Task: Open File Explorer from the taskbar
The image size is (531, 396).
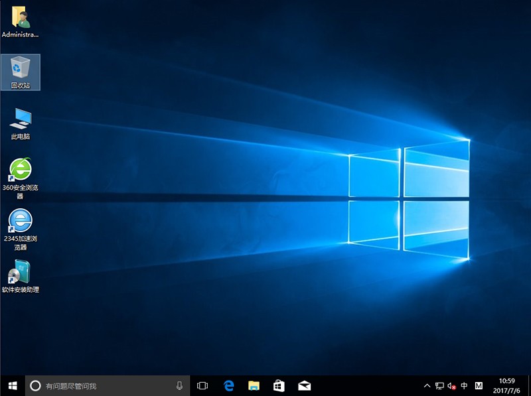Action: pyautogui.click(x=254, y=386)
